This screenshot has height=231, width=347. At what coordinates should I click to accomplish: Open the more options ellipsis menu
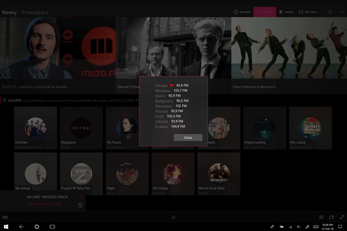tap(342, 12)
